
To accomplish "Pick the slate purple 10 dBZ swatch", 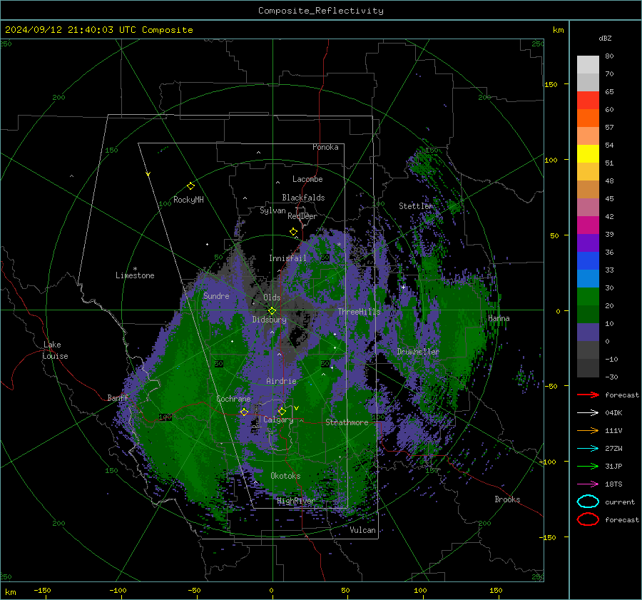I will click(x=588, y=332).
